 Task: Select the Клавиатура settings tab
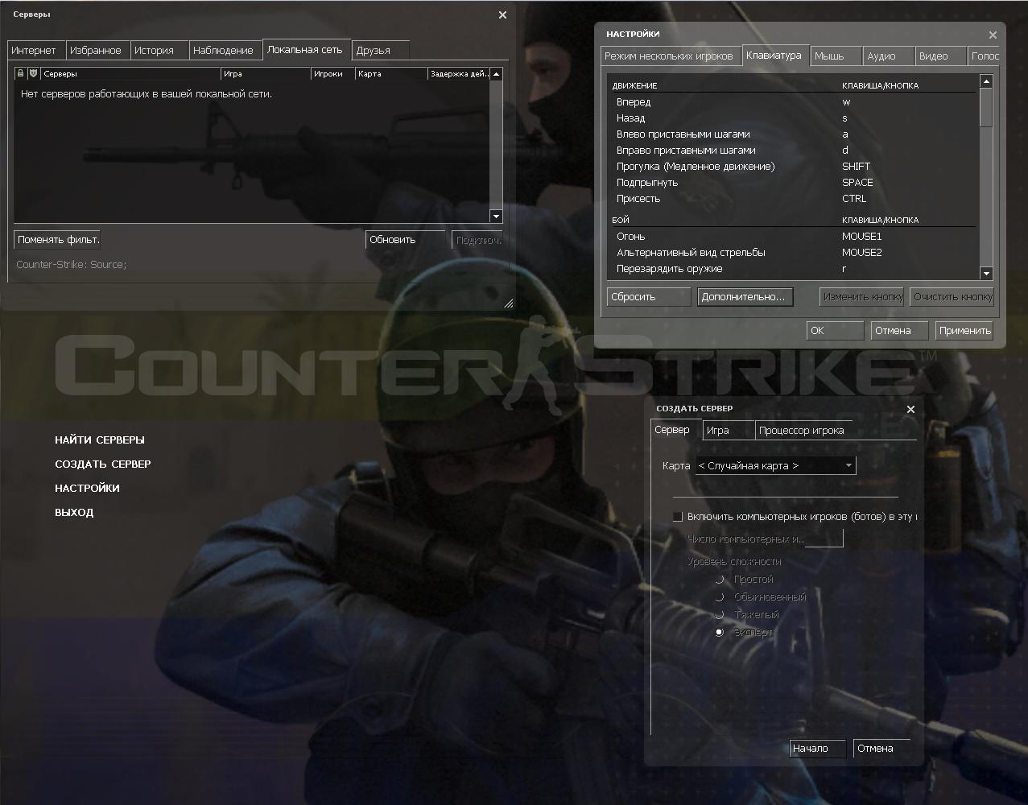click(775, 55)
